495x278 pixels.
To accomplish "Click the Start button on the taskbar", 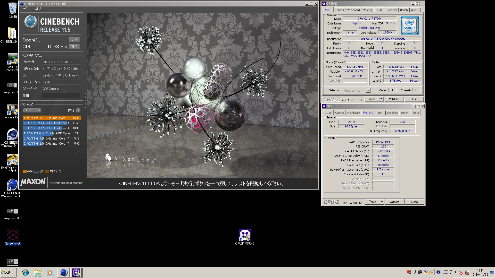I will [x=9, y=272].
